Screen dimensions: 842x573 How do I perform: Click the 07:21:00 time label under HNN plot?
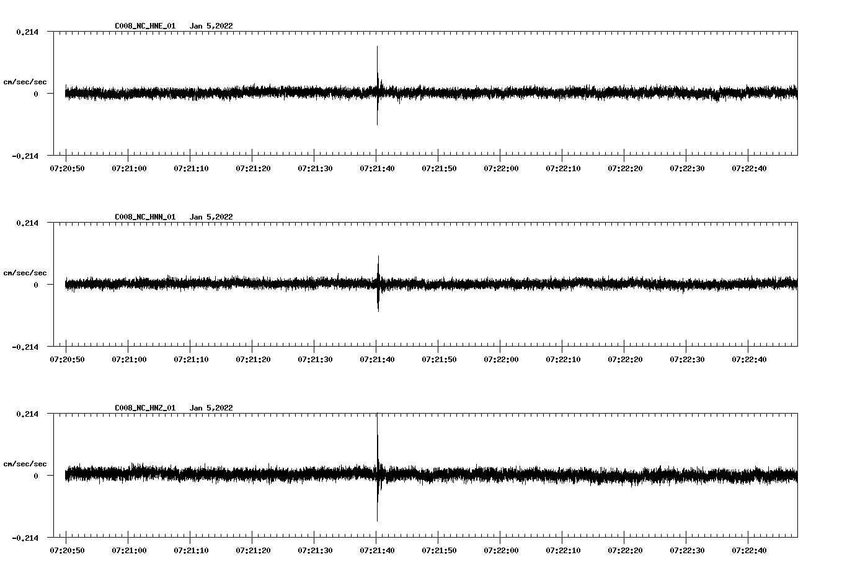[129, 360]
